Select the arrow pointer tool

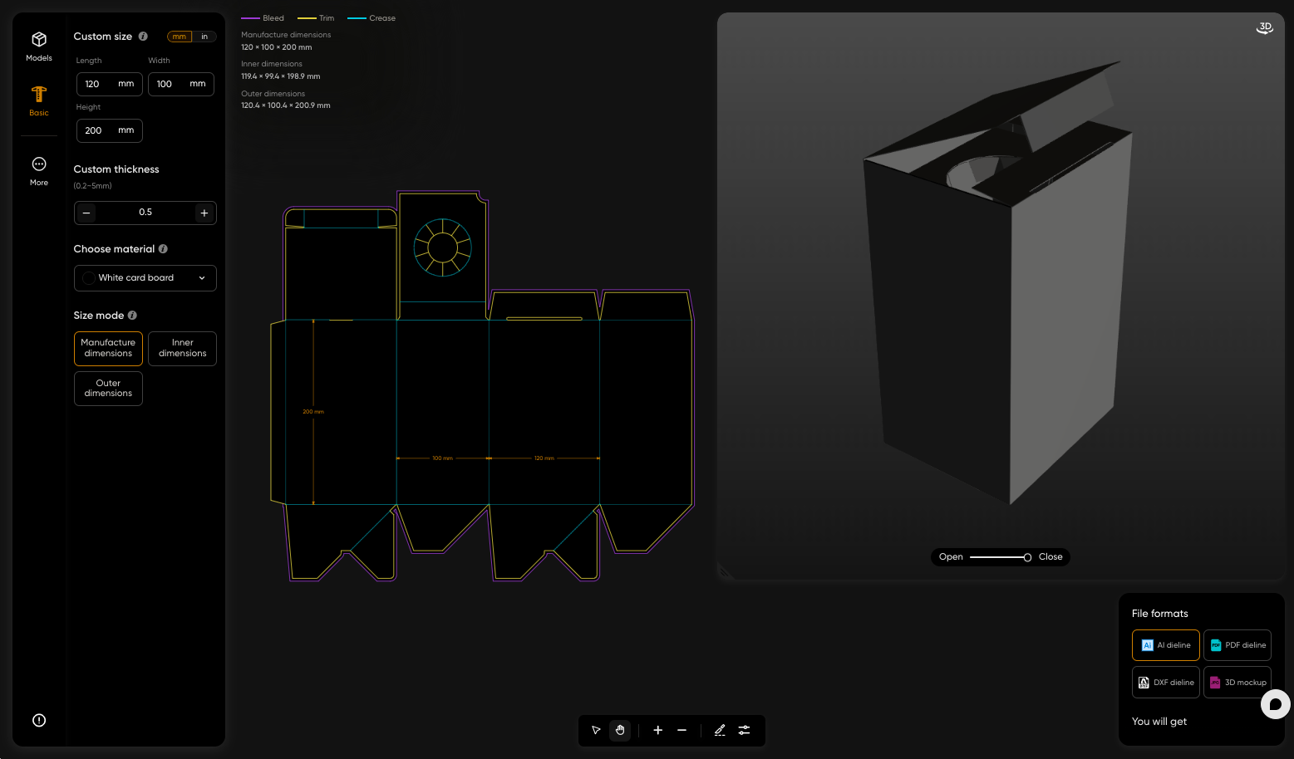pyautogui.click(x=596, y=731)
